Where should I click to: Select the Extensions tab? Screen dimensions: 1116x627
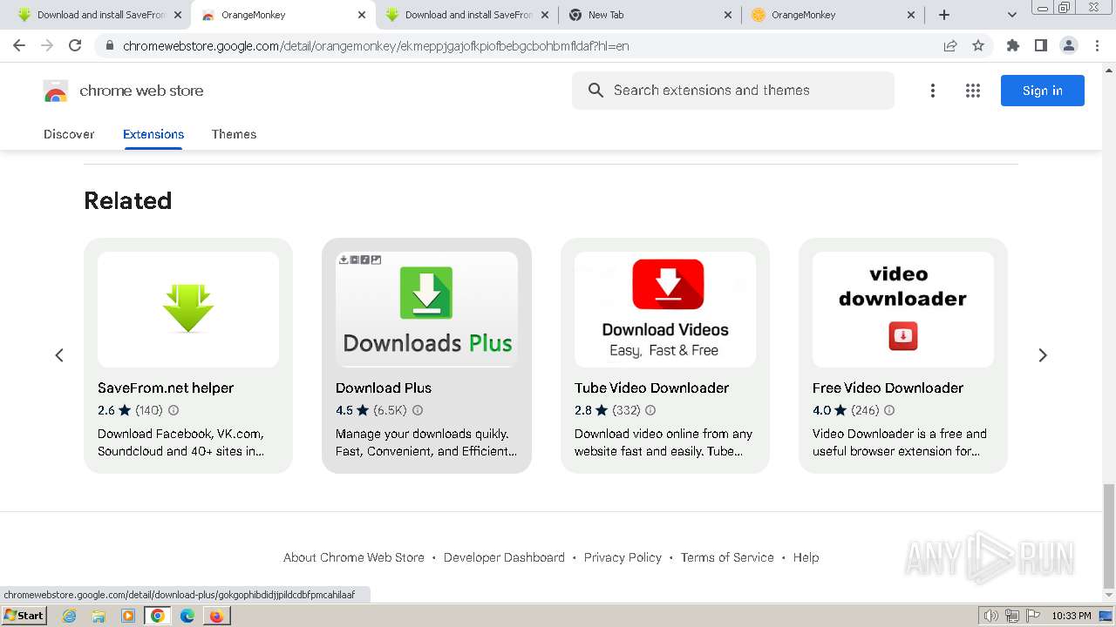click(x=153, y=134)
